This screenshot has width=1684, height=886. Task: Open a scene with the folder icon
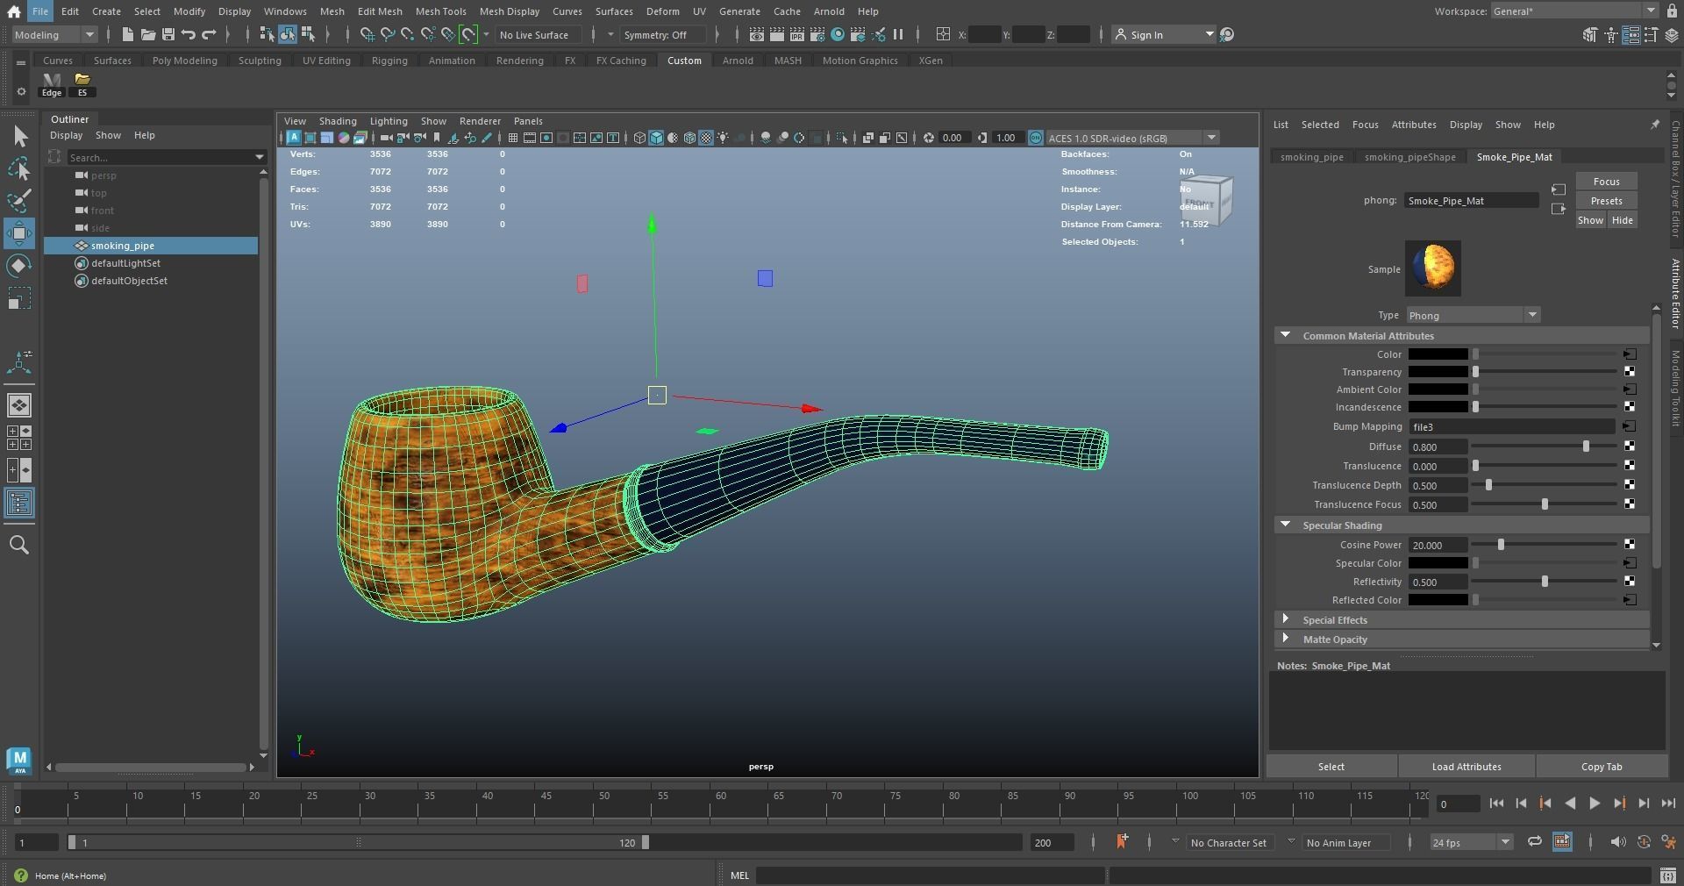148,35
